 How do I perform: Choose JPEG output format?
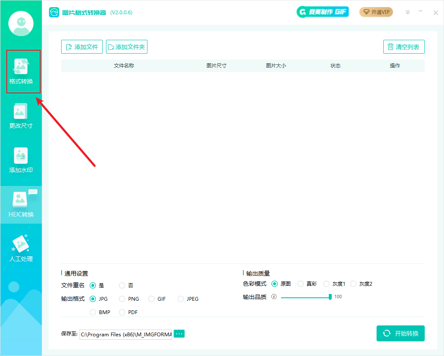click(181, 299)
